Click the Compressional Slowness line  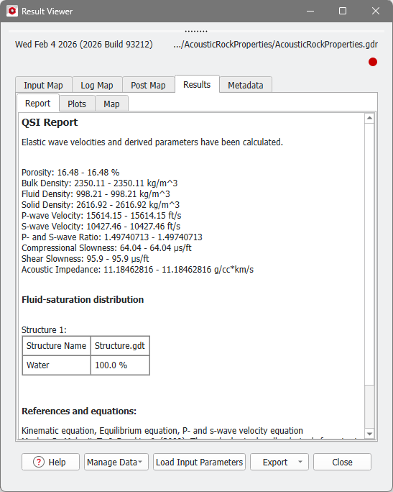click(106, 248)
